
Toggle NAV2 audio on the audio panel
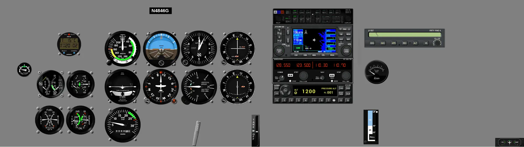324,12
